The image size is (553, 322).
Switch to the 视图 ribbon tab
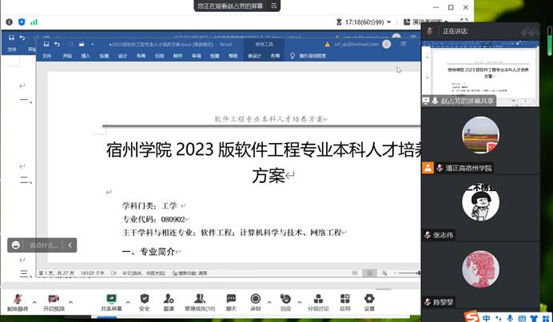point(214,56)
